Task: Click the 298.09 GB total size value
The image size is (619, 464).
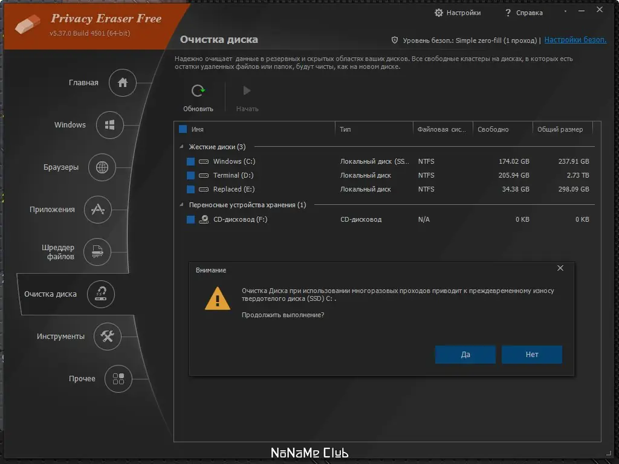Action: (574, 189)
